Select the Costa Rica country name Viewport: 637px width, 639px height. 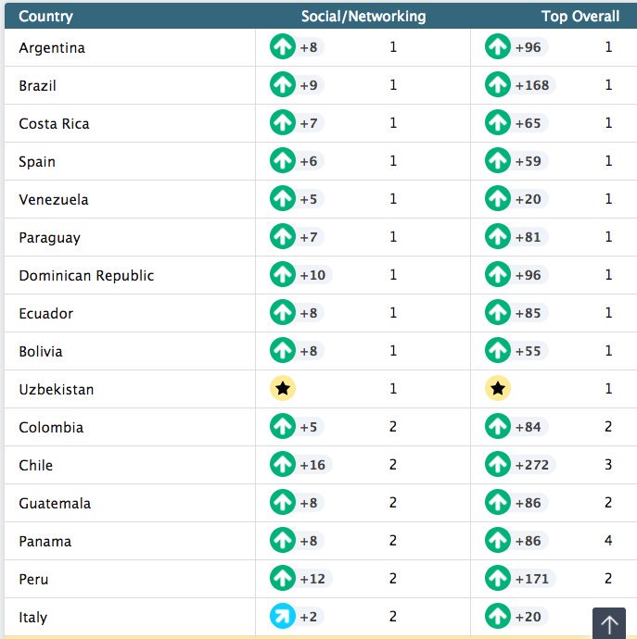(54, 124)
